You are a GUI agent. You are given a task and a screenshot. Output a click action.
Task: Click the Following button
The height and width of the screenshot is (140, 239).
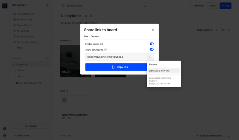coord(197,6)
